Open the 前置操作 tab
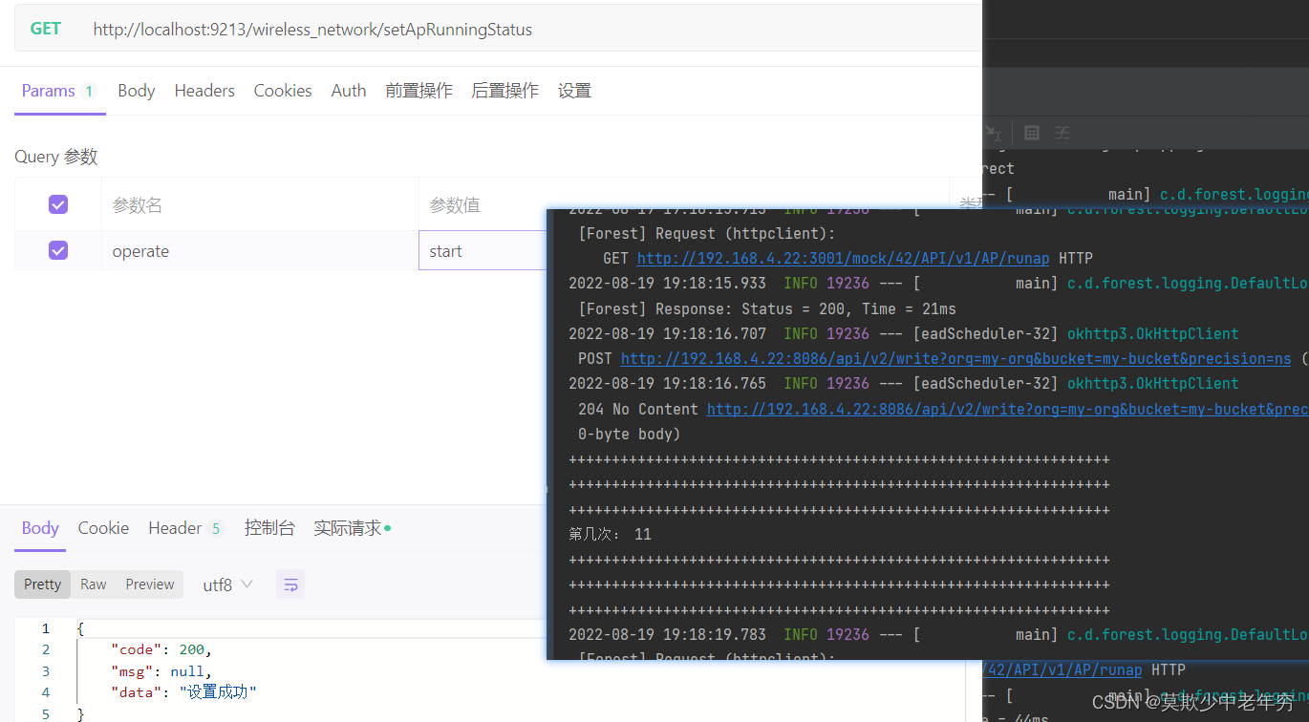Screen dimensions: 1309x722 [x=419, y=91]
